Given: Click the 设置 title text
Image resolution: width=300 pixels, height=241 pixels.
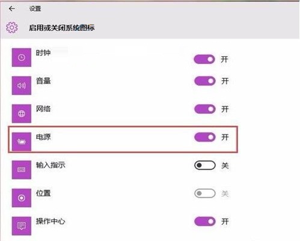Looking at the screenshot, I should pyautogui.click(x=35, y=8).
